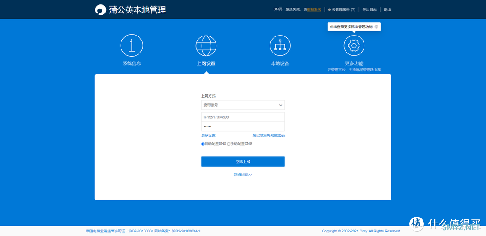Click 上网方式 label text
The image size is (486, 236).
[x=208, y=96]
